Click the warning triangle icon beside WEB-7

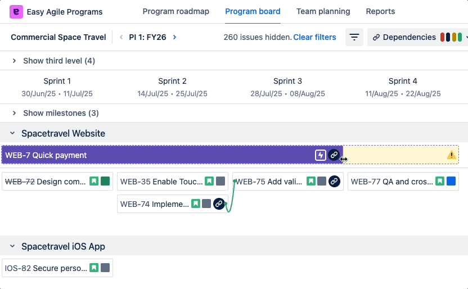(451, 155)
